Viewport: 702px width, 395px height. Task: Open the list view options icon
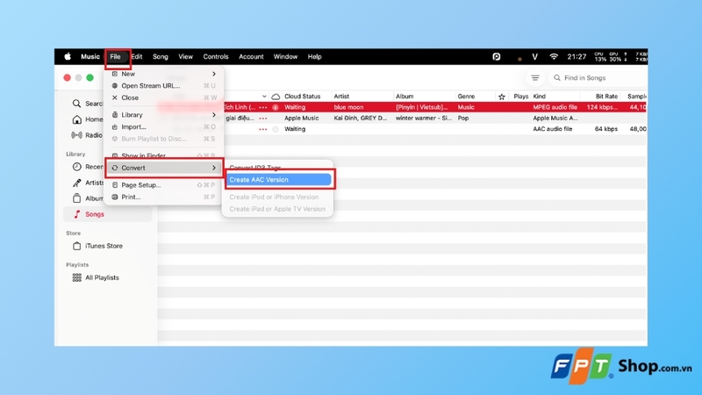(535, 78)
